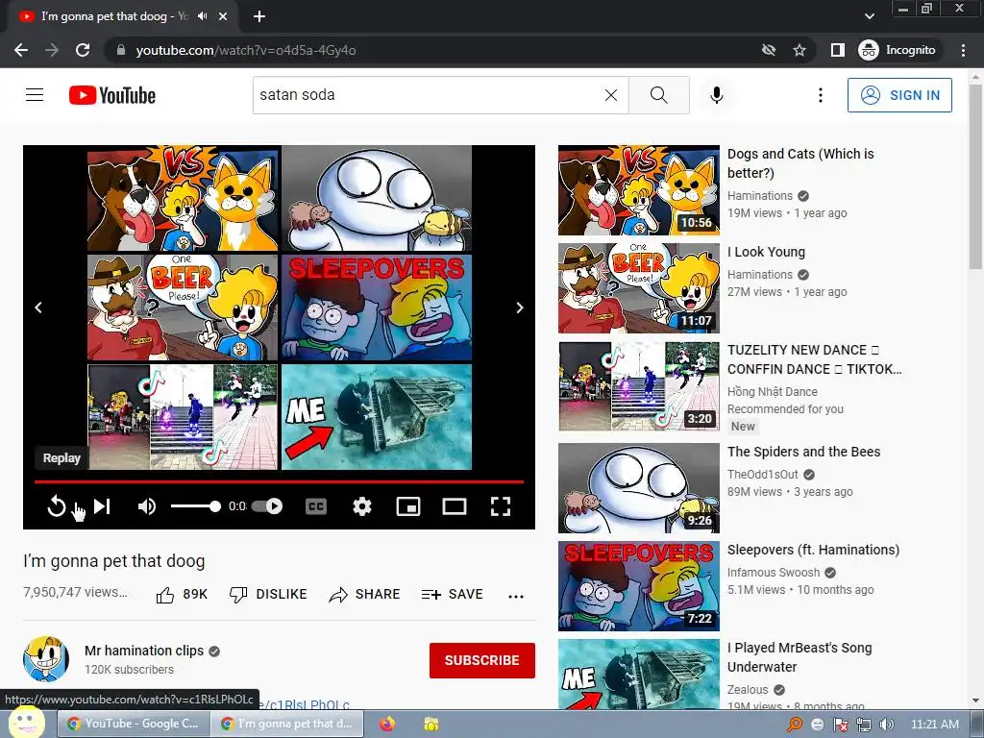The width and height of the screenshot is (984, 738).
Task: Click SHARE below the video
Action: point(364,594)
